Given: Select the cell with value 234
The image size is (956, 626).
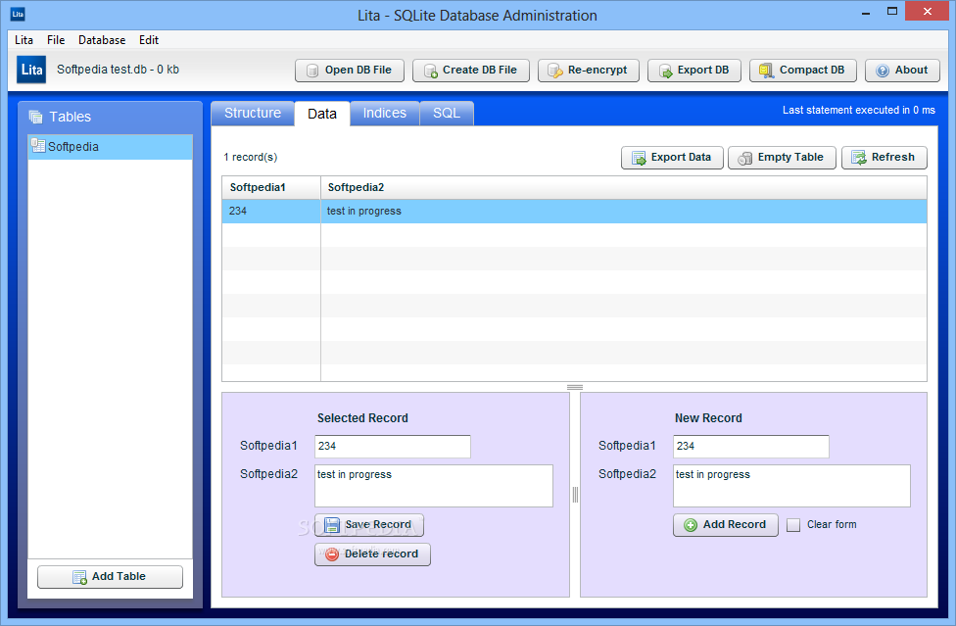Looking at the screenshot, I should point(271,211).
